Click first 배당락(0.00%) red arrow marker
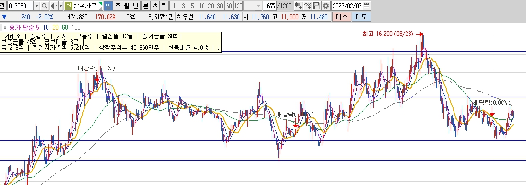 [96, 80]
